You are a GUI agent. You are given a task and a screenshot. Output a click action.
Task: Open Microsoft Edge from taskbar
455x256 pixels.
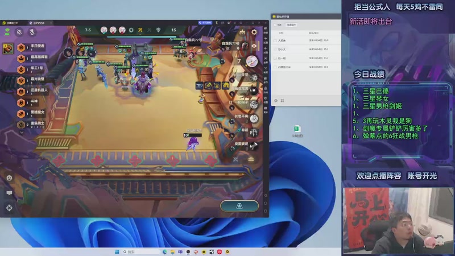165,251
